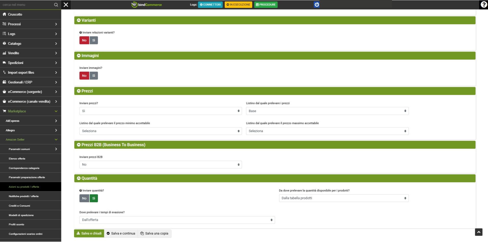
Task: Click help icon next to Inviare quantità
Action: coord(81,190)
